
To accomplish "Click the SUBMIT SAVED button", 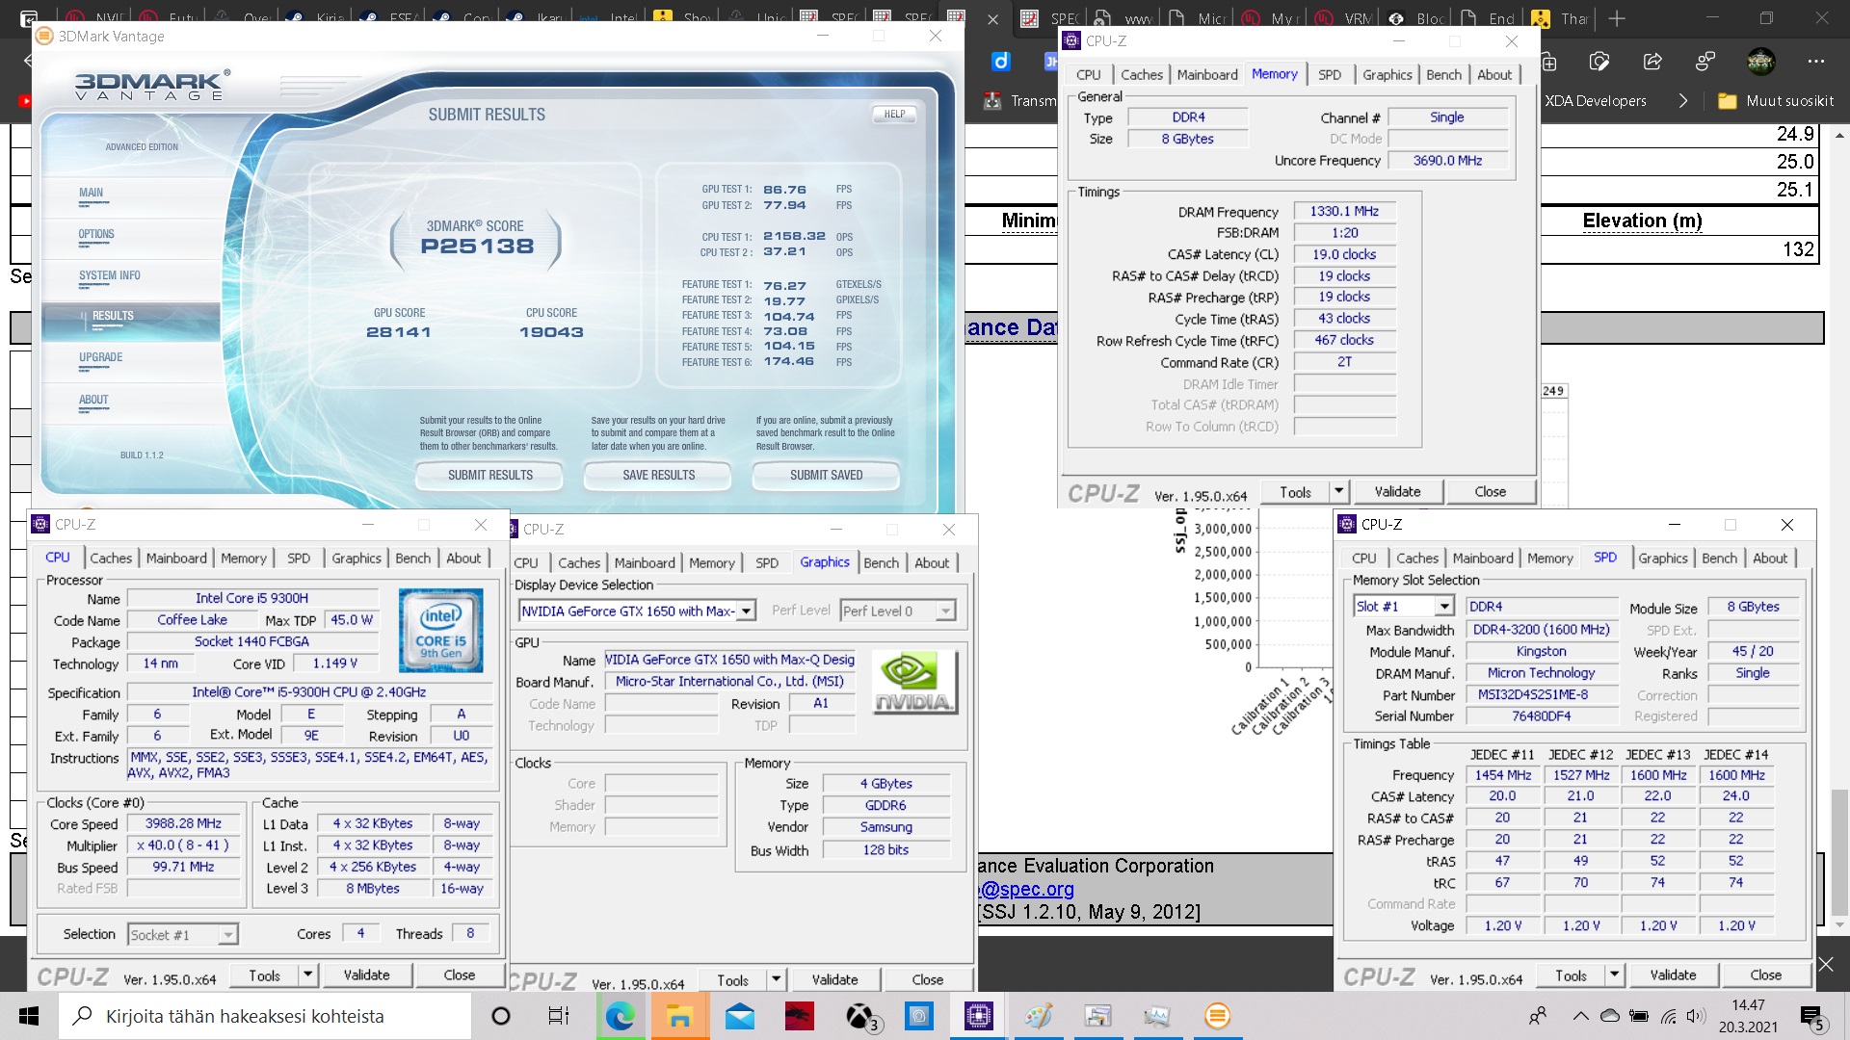I will [826, 475].
